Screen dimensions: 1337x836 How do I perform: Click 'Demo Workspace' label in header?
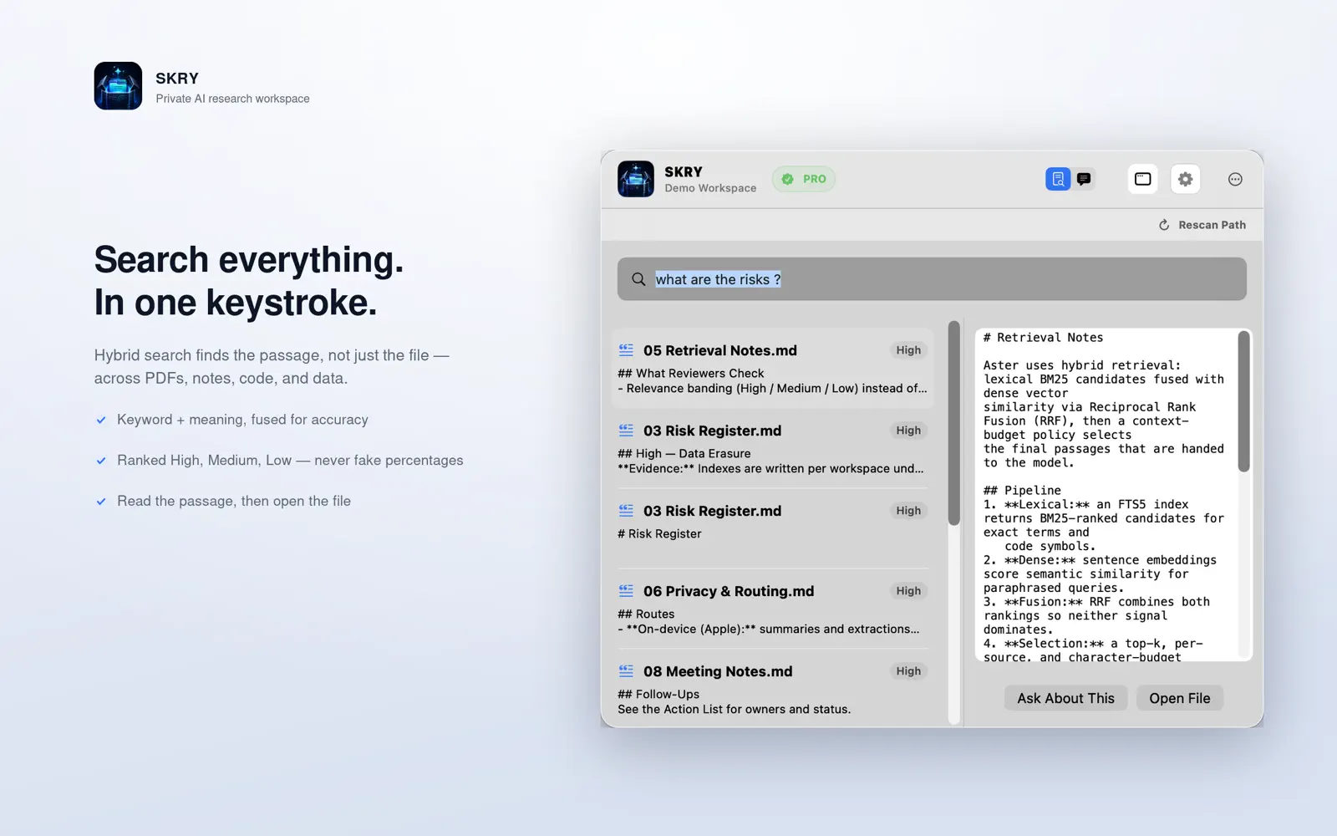point(710,188)
